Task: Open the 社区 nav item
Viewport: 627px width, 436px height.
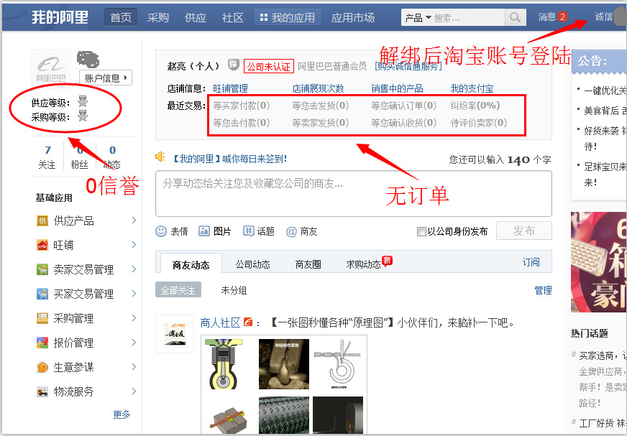Action: click(233, 17)
